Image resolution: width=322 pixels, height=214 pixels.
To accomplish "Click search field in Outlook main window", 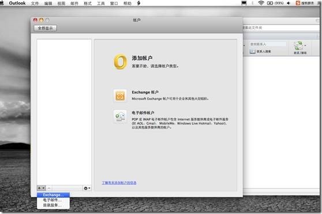I will click(282, 28).
